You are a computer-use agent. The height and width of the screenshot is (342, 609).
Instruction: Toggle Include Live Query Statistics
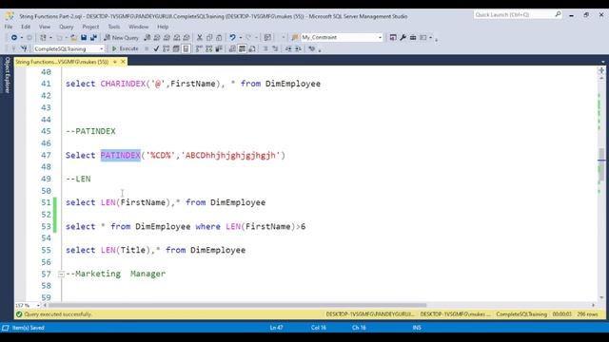pos(209,48)
